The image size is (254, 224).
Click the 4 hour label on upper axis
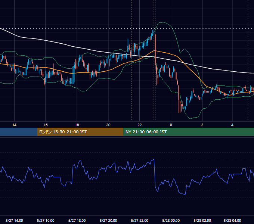[232, 125]
